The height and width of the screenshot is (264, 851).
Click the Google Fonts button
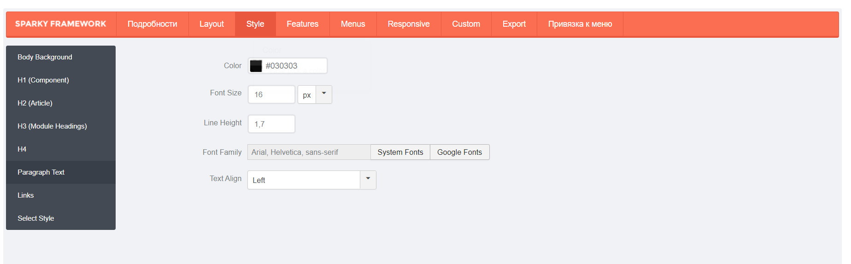click(x=459, y=152)
